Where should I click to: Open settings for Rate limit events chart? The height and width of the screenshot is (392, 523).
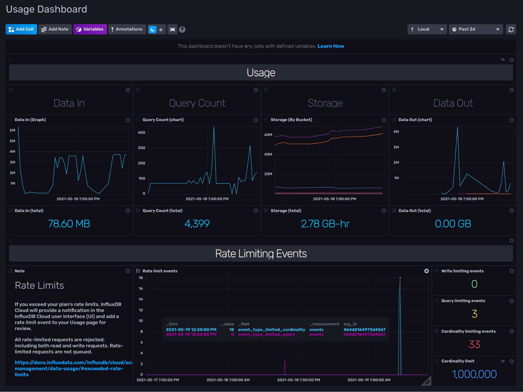tap(426, 271)
